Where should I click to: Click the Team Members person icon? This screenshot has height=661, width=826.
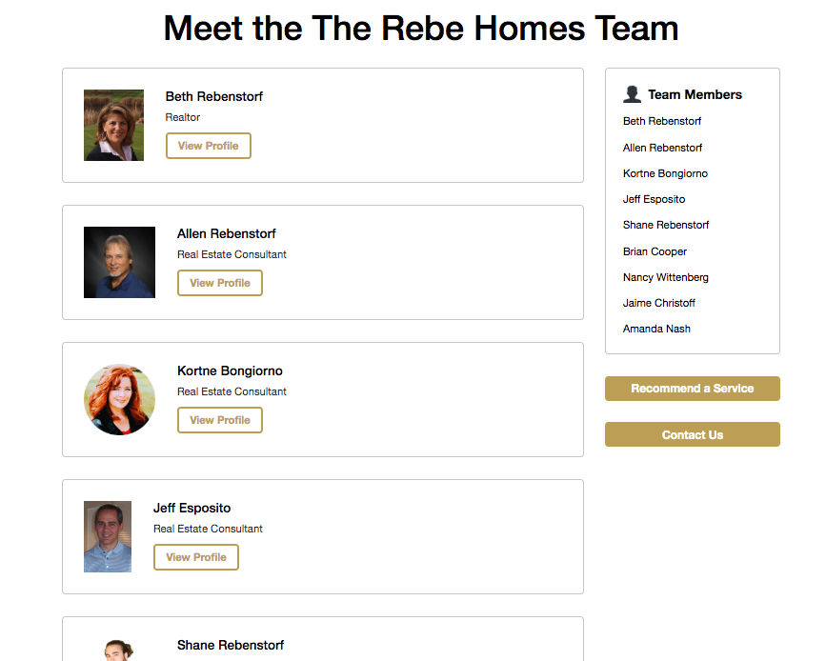632,94
